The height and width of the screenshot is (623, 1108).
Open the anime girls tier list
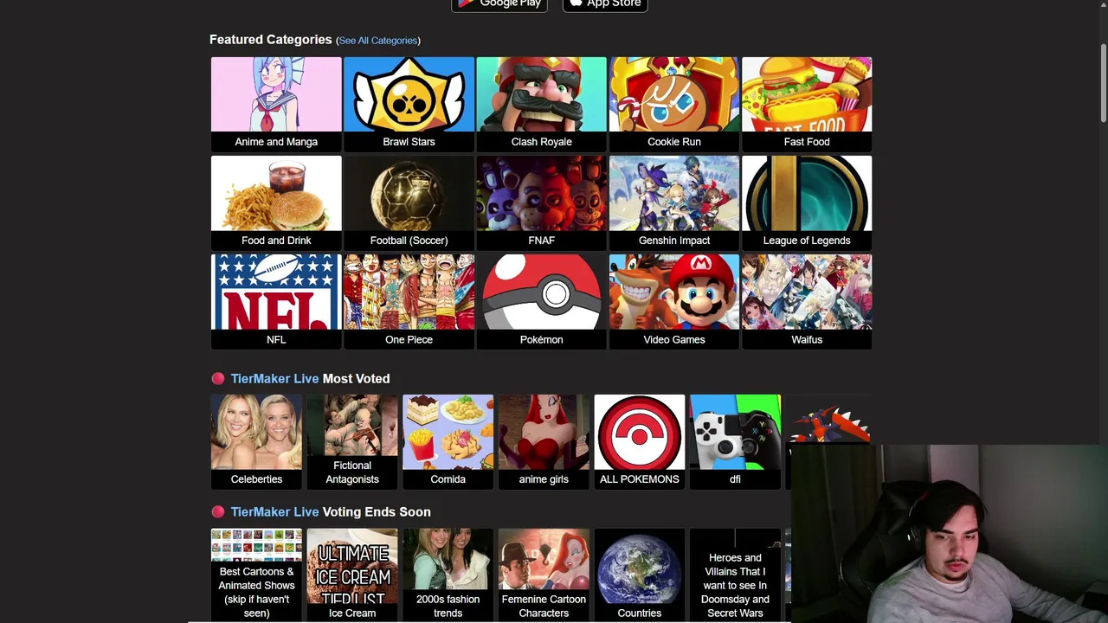(544, 441)
